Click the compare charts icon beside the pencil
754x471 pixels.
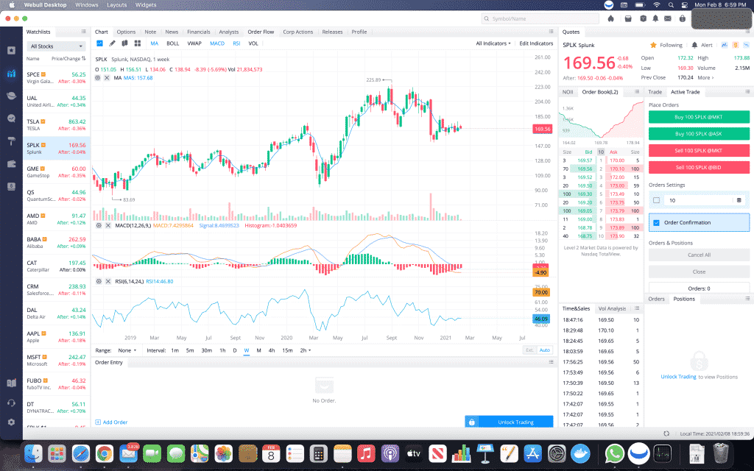(x=124, y=43)
